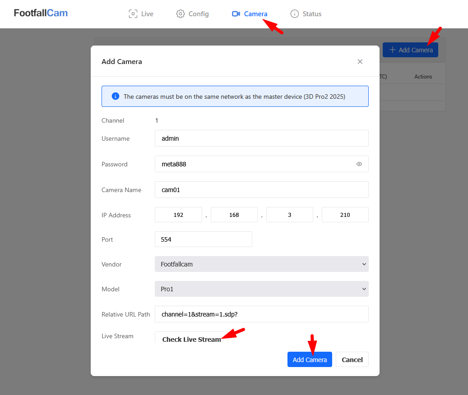
Task: Cancel the Add Camera dialog
Action: 352,359
